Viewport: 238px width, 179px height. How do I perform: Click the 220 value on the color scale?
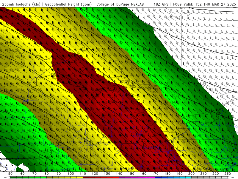pyautogui.click(x=215, y=174)
